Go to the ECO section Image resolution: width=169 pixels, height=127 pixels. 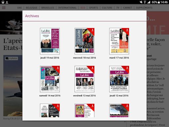click(x=83, y=8)
